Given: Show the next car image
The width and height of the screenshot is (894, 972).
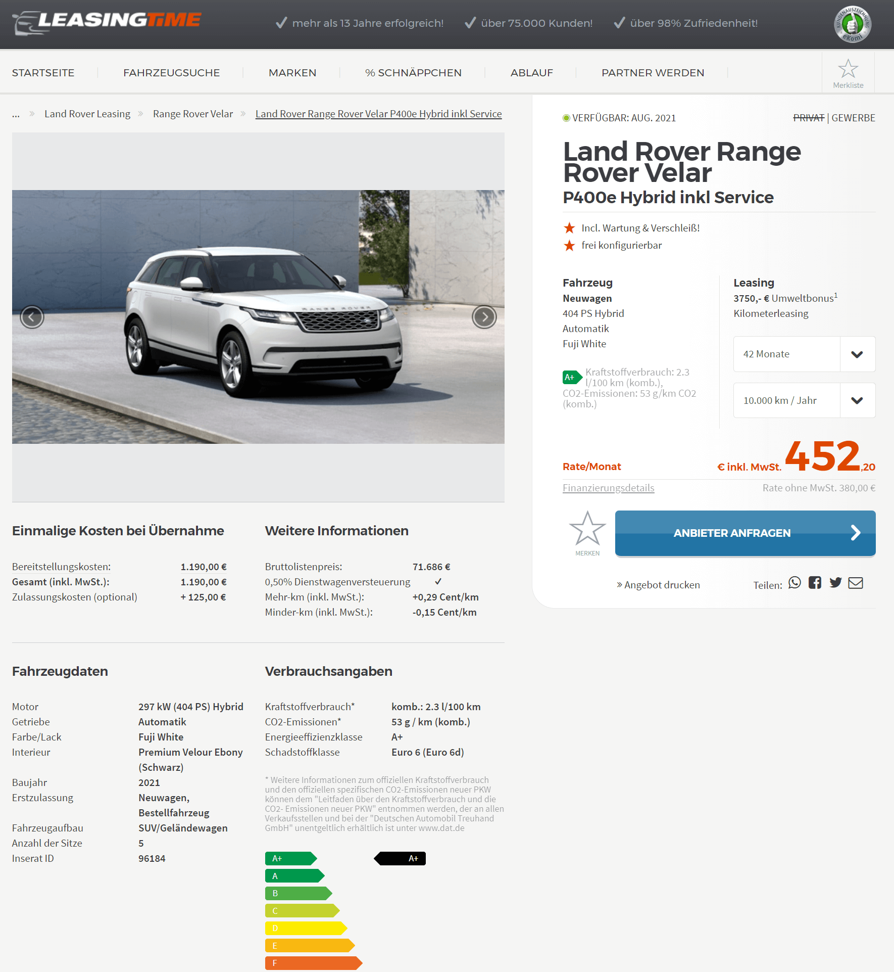Looking at the screenshot, I should pos(484,317).
